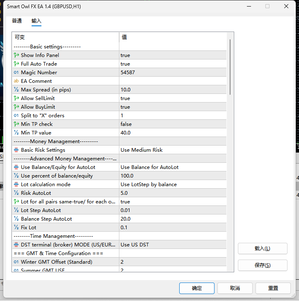Edit the Use percent of balance value 100.0
This screenshot has width=299, height=301.
173,176
